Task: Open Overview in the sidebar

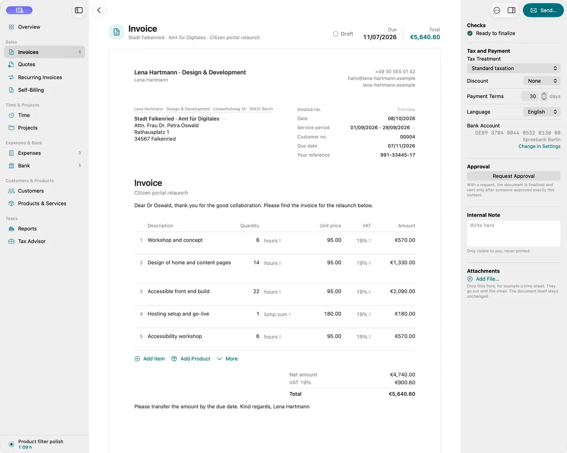Action: tap(44, 27)
